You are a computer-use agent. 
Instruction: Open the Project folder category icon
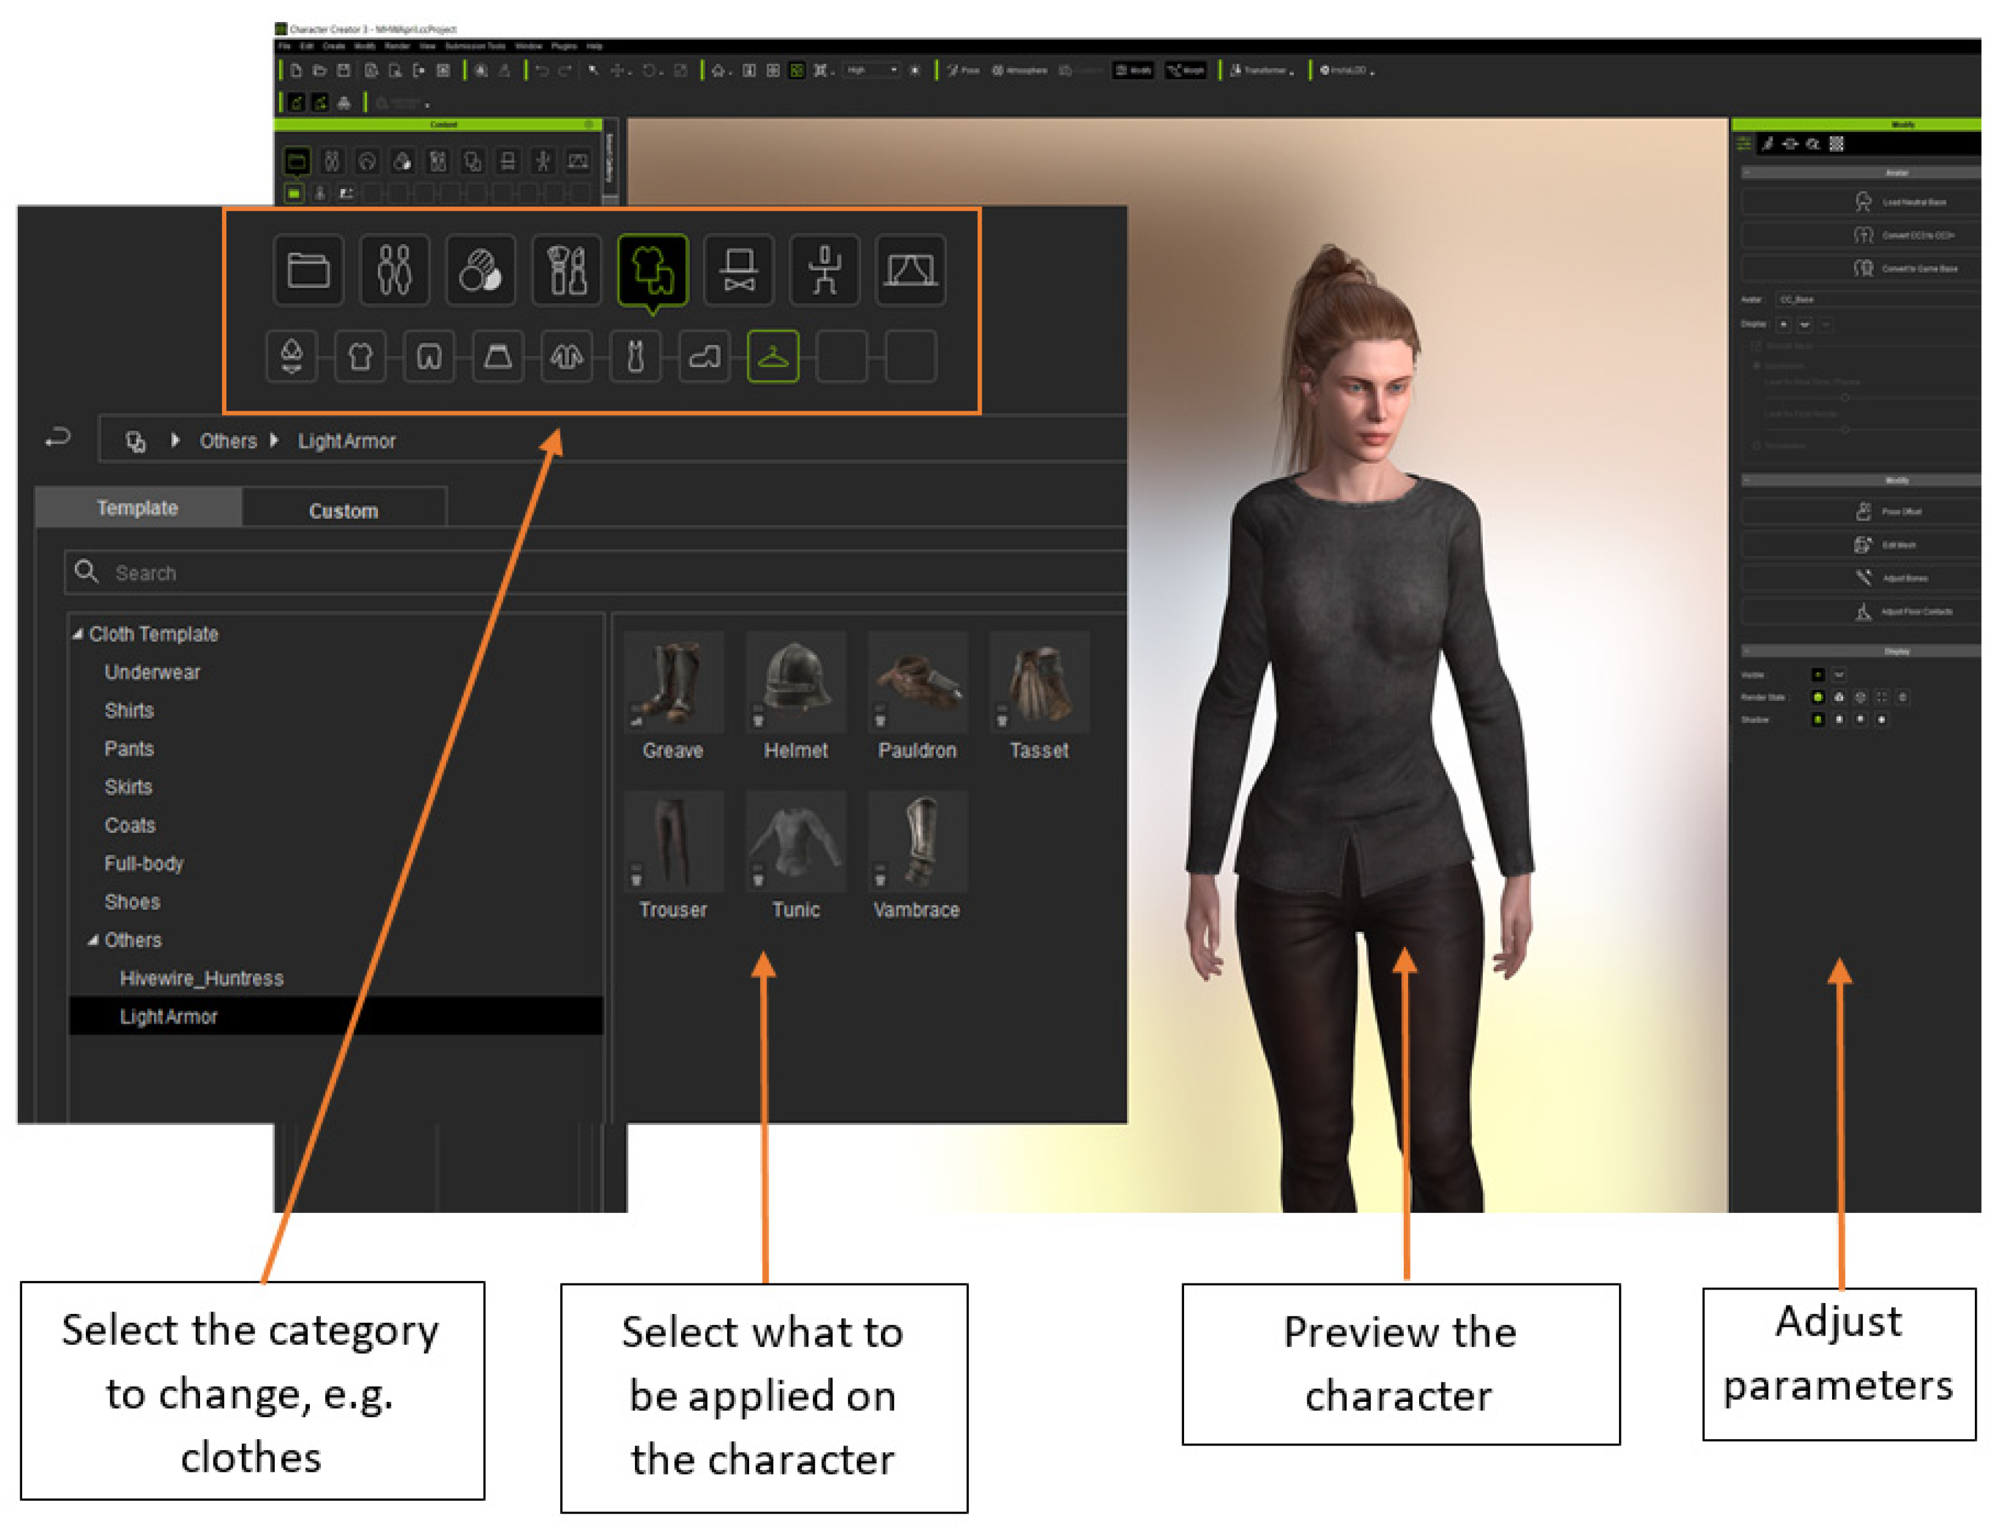point(308,269)
